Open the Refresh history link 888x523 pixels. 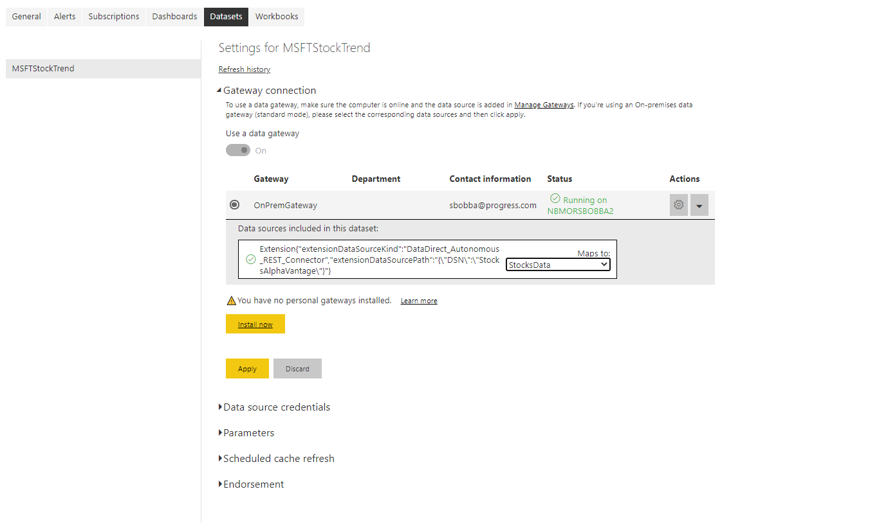click(x=245, y=69)
